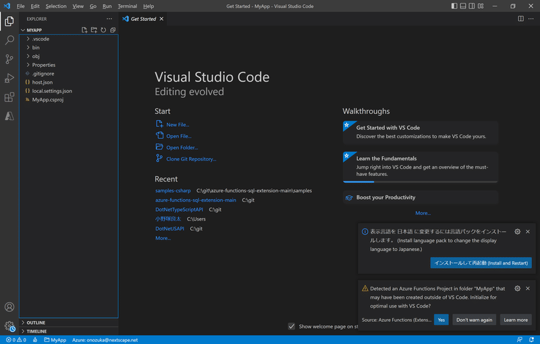This screenshot has height=344, width=540.
Task: Open MyApp.csproj file
Action: point(69,99)
